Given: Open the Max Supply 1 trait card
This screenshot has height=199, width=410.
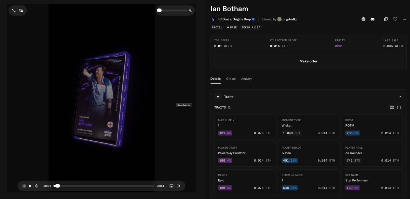Looking at the screenshot, I should click(245, 127).
